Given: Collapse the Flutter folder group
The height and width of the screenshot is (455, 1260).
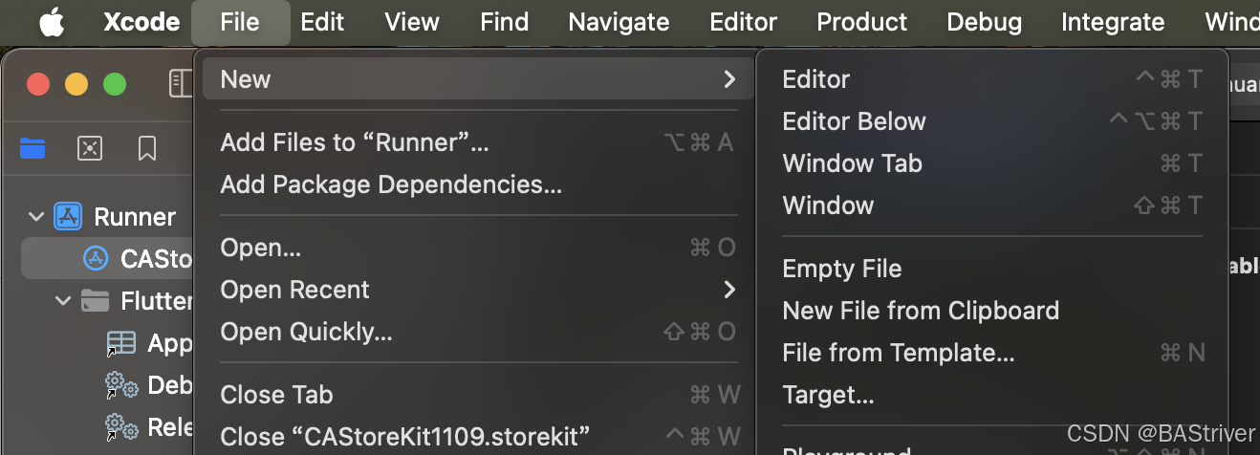Looking at the screenshot, I should coord(63,301).
